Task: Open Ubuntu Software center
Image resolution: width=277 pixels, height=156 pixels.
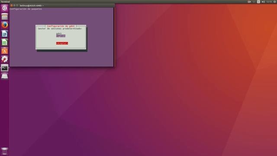Action: pos(5,51)
